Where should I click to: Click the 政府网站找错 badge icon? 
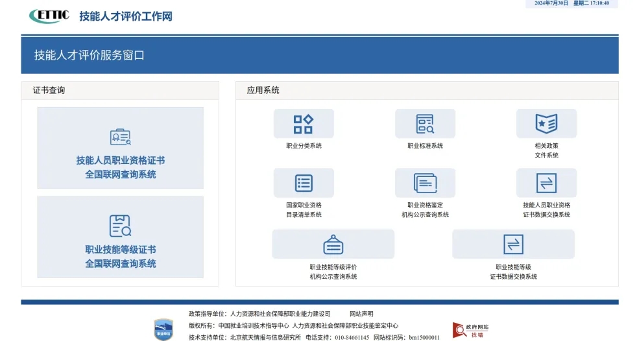tap(458, 330)
